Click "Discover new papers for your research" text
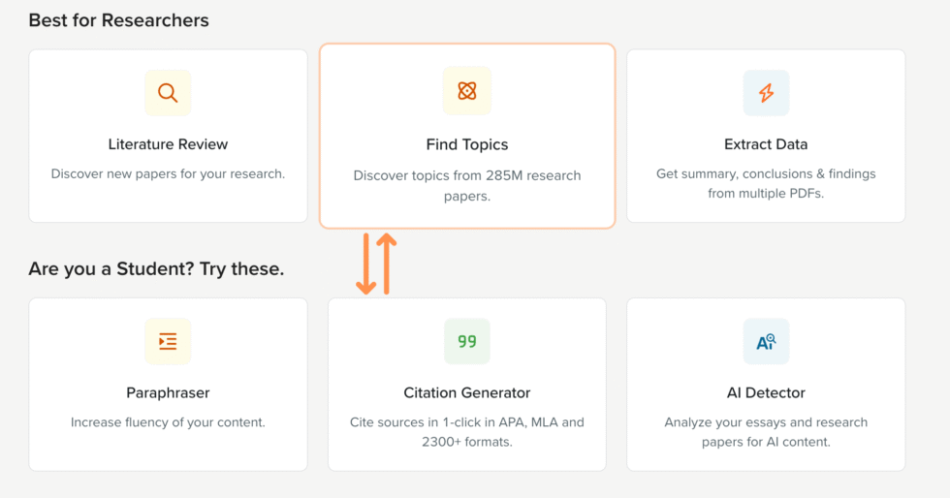Image resolution: width=950 pixels, height=498 pixels. coord(168,174)
